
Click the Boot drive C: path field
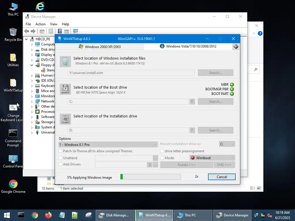coord(128,102)
